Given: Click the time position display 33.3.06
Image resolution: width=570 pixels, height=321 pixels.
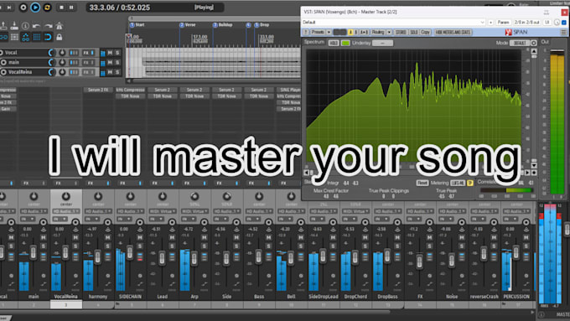Looking at the screenshot, I should pos(119,8).
